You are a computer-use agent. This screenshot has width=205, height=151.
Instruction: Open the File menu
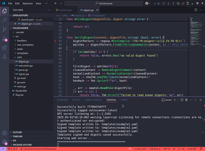coord(10,4)
